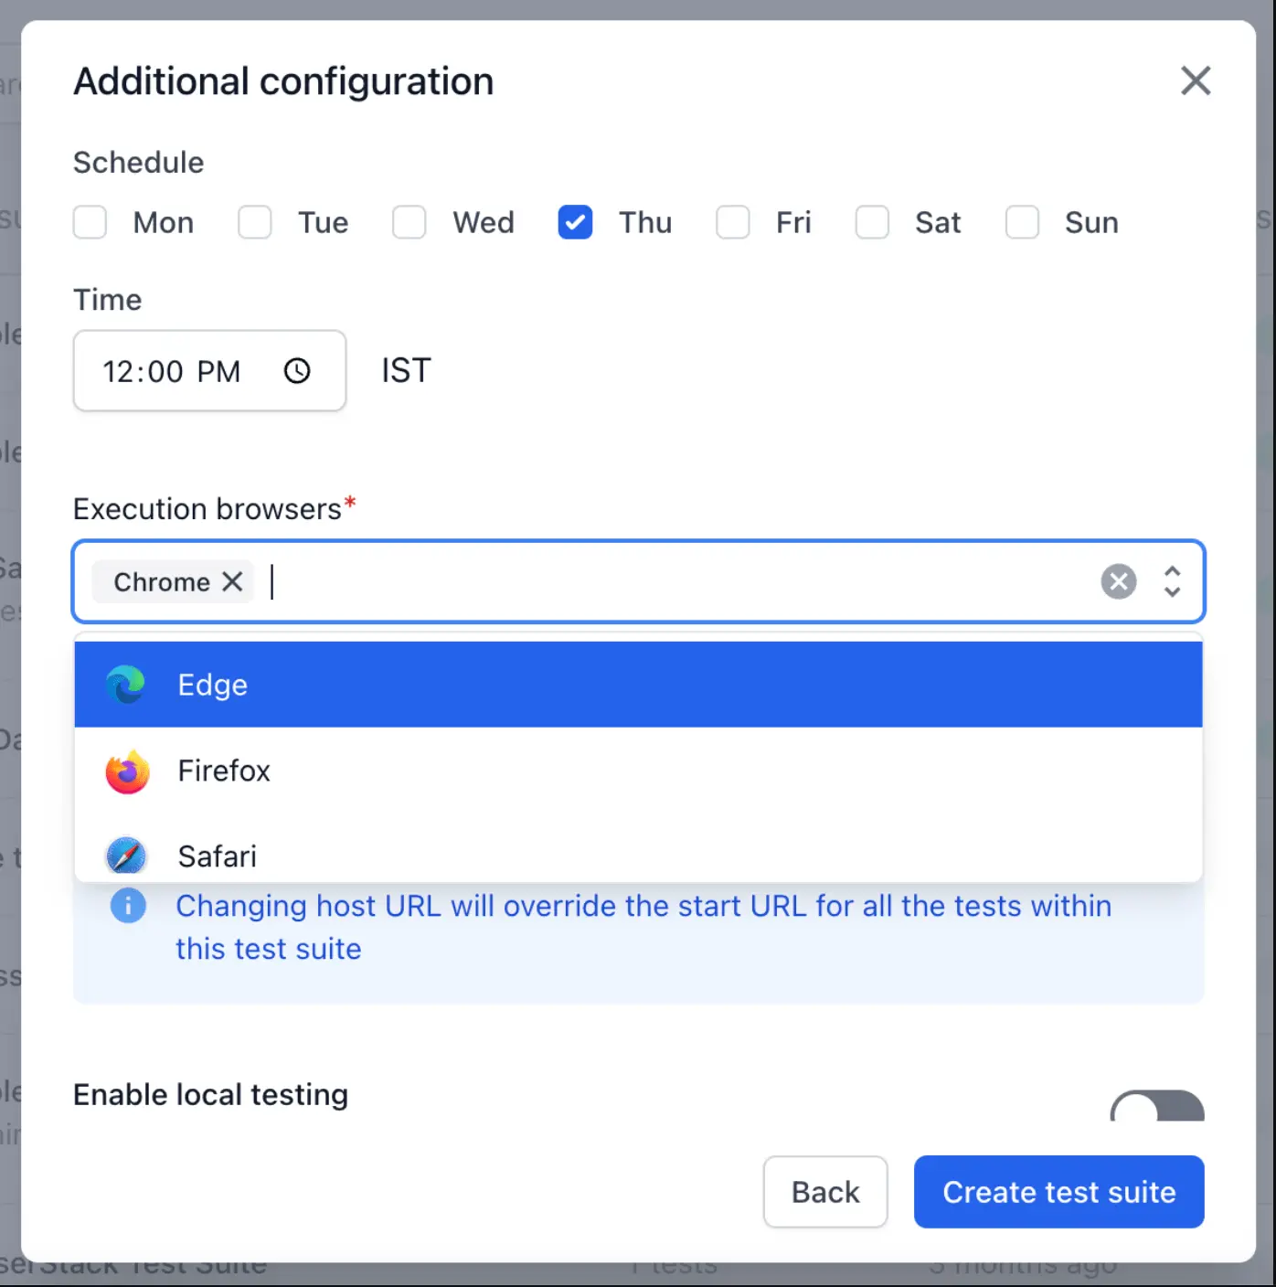Image resolution: width=1276 pixels, height=1287 pixels.
Task: Click the blue info icon
Action: pyautogui.click(x=128, y=906)
